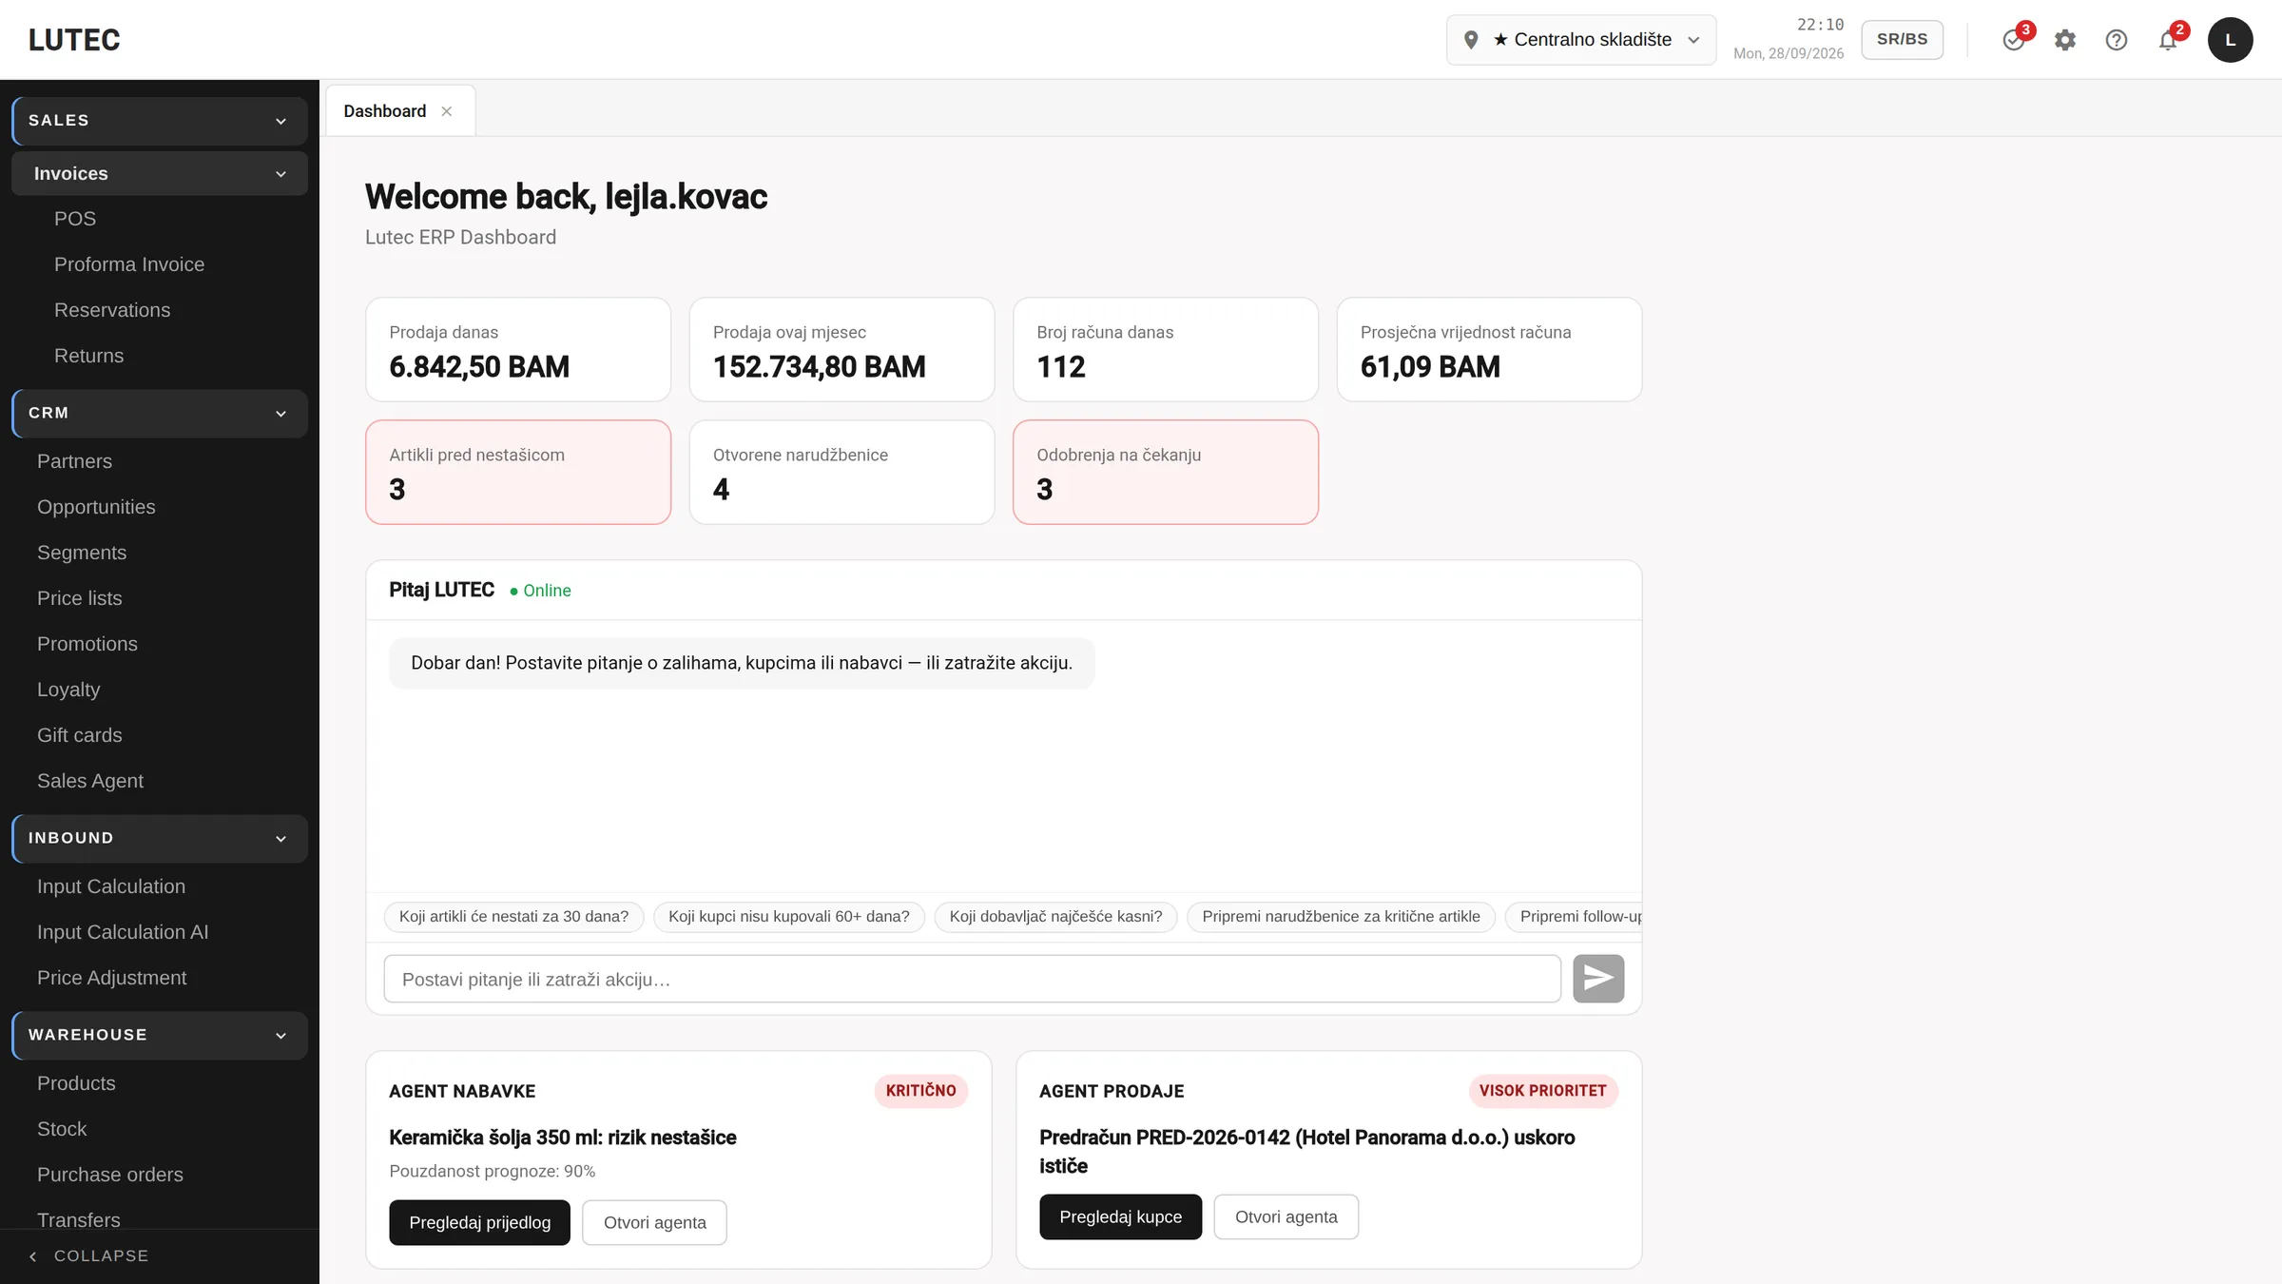Viewport: 2282px width, 1284px height.
Task: Open the help question mark icon
Action: click(x=2117, y=40)
